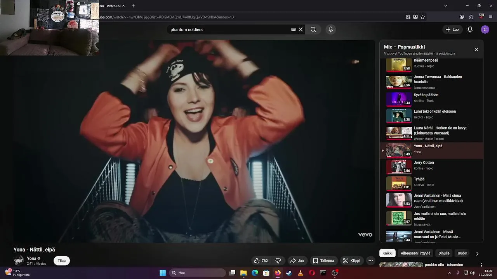Bookmark this page with star icon

(423, 17)
